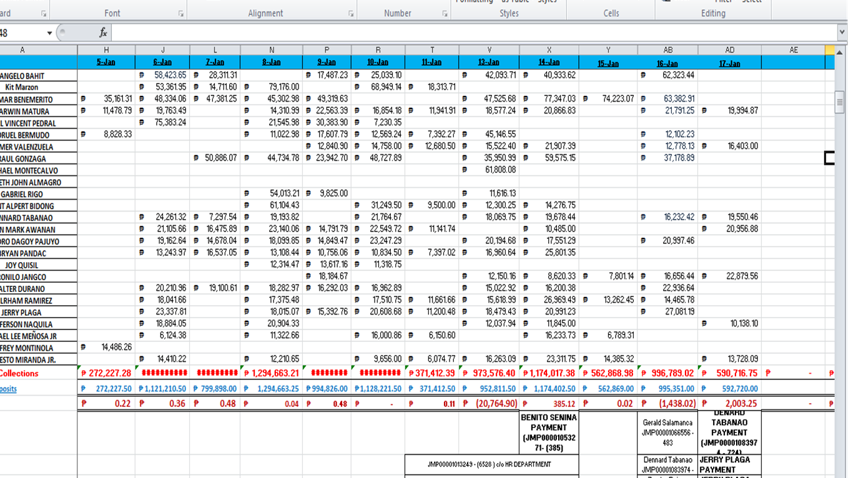Select the 1,121,210.50 deposits cell
This screenshot has width=851, height=478.
[162, 389]
